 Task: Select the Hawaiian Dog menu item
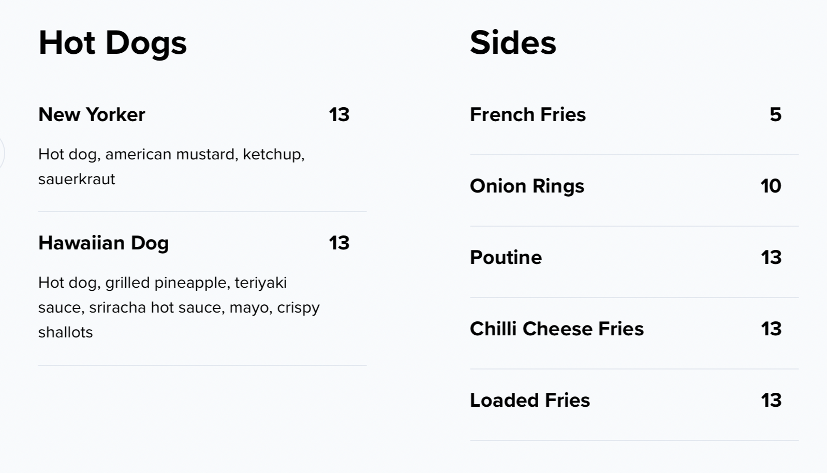pyautogui.click(x=104, y=243)
